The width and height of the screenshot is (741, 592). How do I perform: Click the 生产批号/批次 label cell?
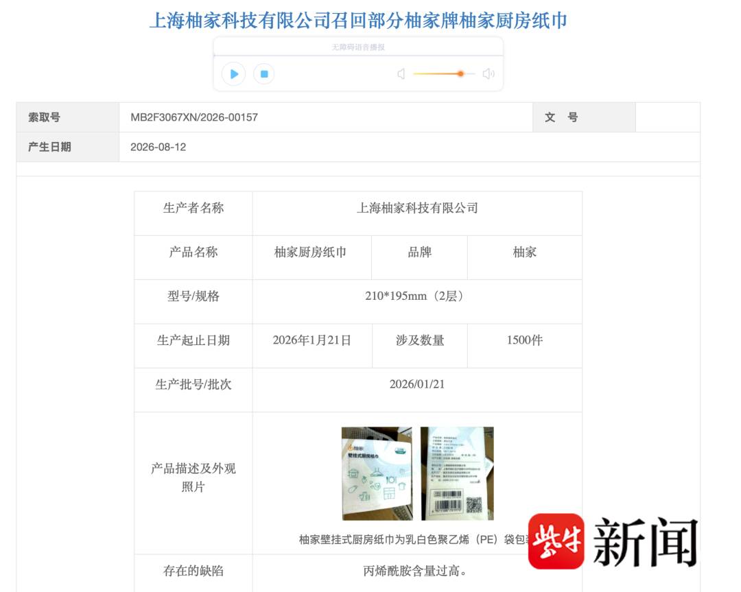193,390
